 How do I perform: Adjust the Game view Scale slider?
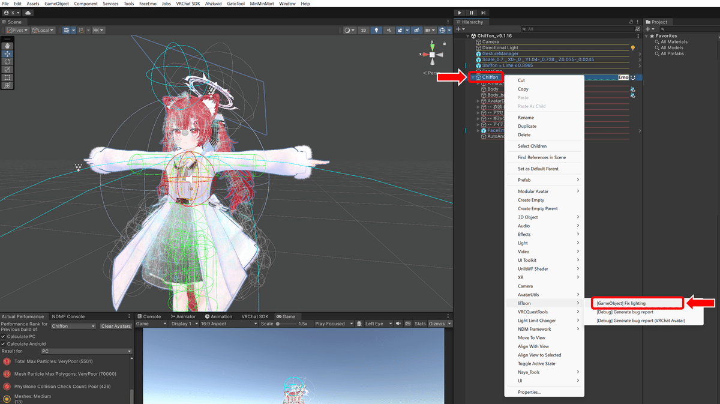286,324
